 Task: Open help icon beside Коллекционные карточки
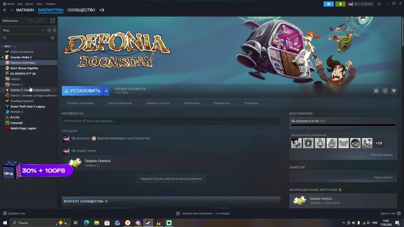(340, 190)
